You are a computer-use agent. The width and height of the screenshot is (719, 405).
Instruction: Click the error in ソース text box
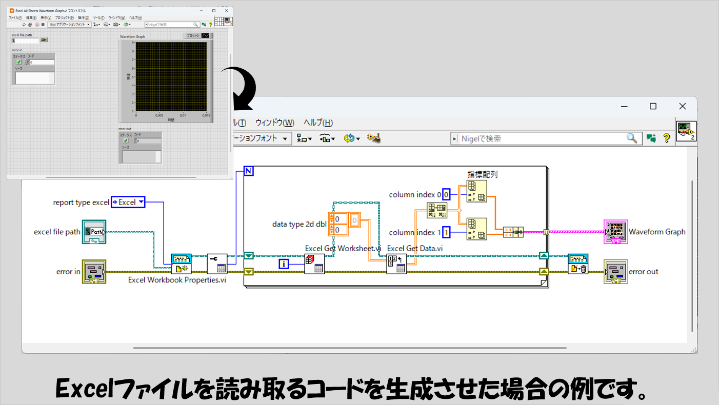pos(34,78)
